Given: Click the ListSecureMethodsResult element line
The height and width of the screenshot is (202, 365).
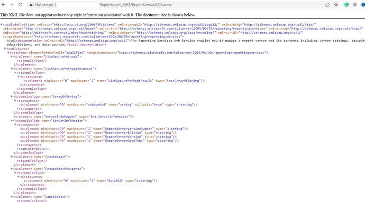Looking at the screenshot, I should (114, 81).
